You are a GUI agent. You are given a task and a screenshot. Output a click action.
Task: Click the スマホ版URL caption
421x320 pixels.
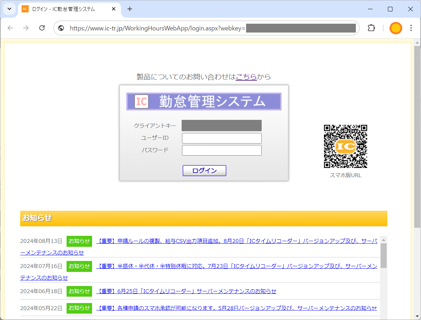click(346, 175)
